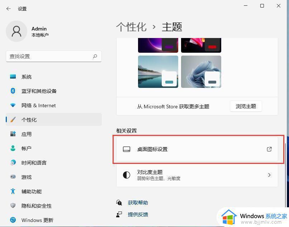The height and width of the screenshot is (227, 289).
Task: Minimize the 设置 window
Action: (246, 6)
